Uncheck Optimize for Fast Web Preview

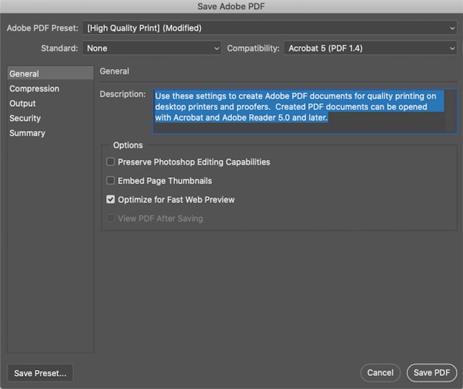(x=111, y=199)
